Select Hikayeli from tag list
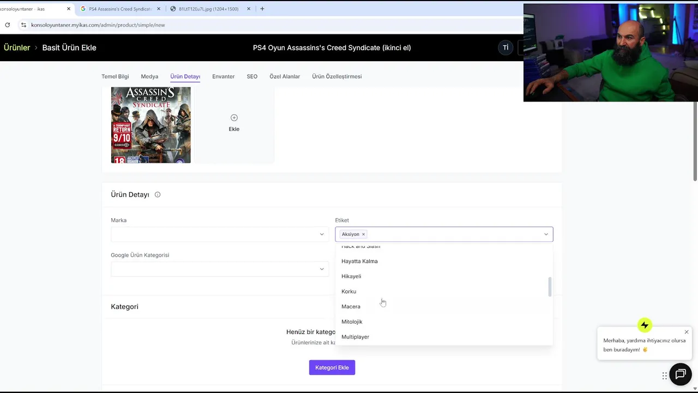 coord(444,276)
